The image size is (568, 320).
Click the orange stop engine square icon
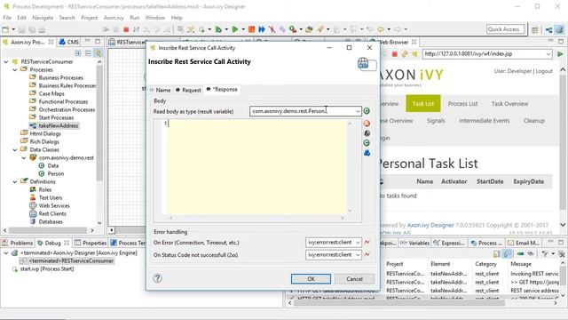251,29
